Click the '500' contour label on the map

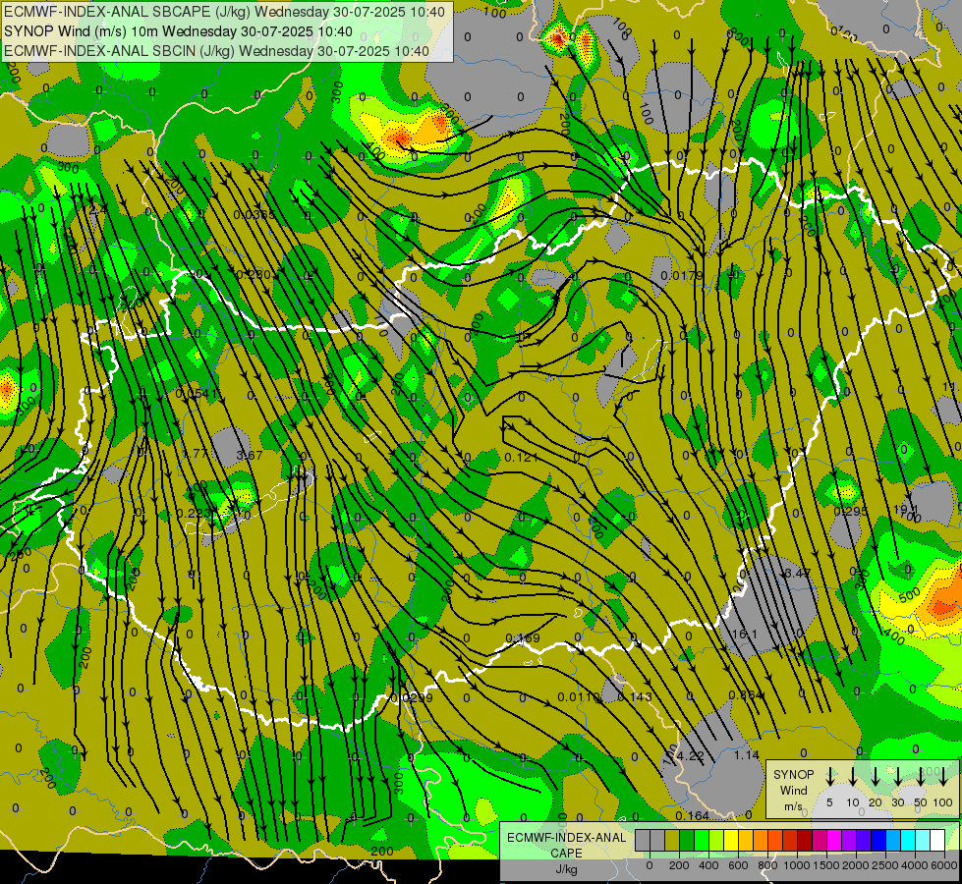pos(909,594)
